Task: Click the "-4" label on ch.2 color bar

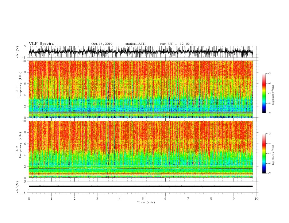Action: [x=269, y=144]
